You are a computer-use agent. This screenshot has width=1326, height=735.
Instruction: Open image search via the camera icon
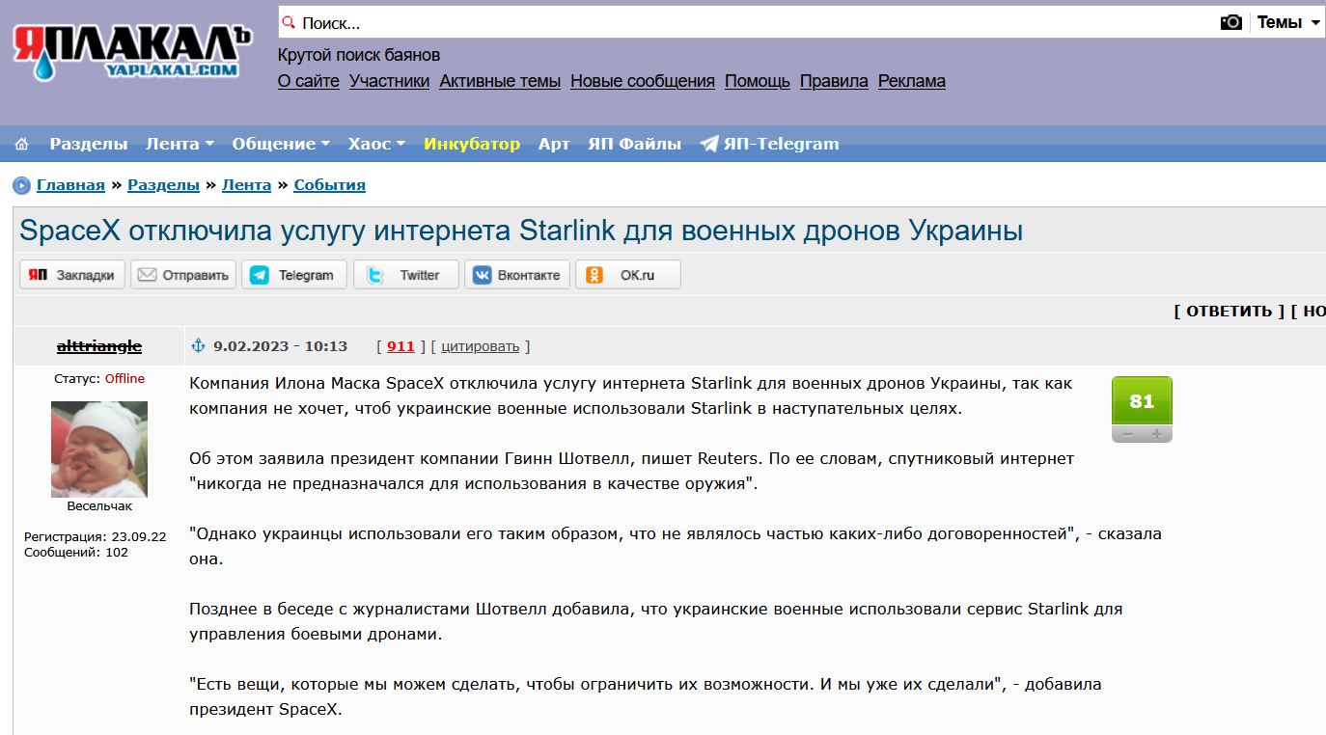click(1231, 22)
